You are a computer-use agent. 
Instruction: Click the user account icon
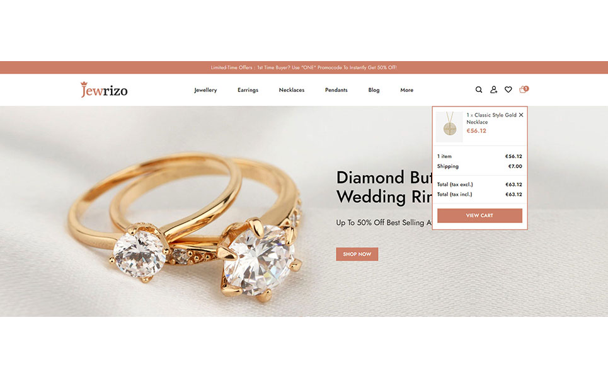(x=493, y=89)
